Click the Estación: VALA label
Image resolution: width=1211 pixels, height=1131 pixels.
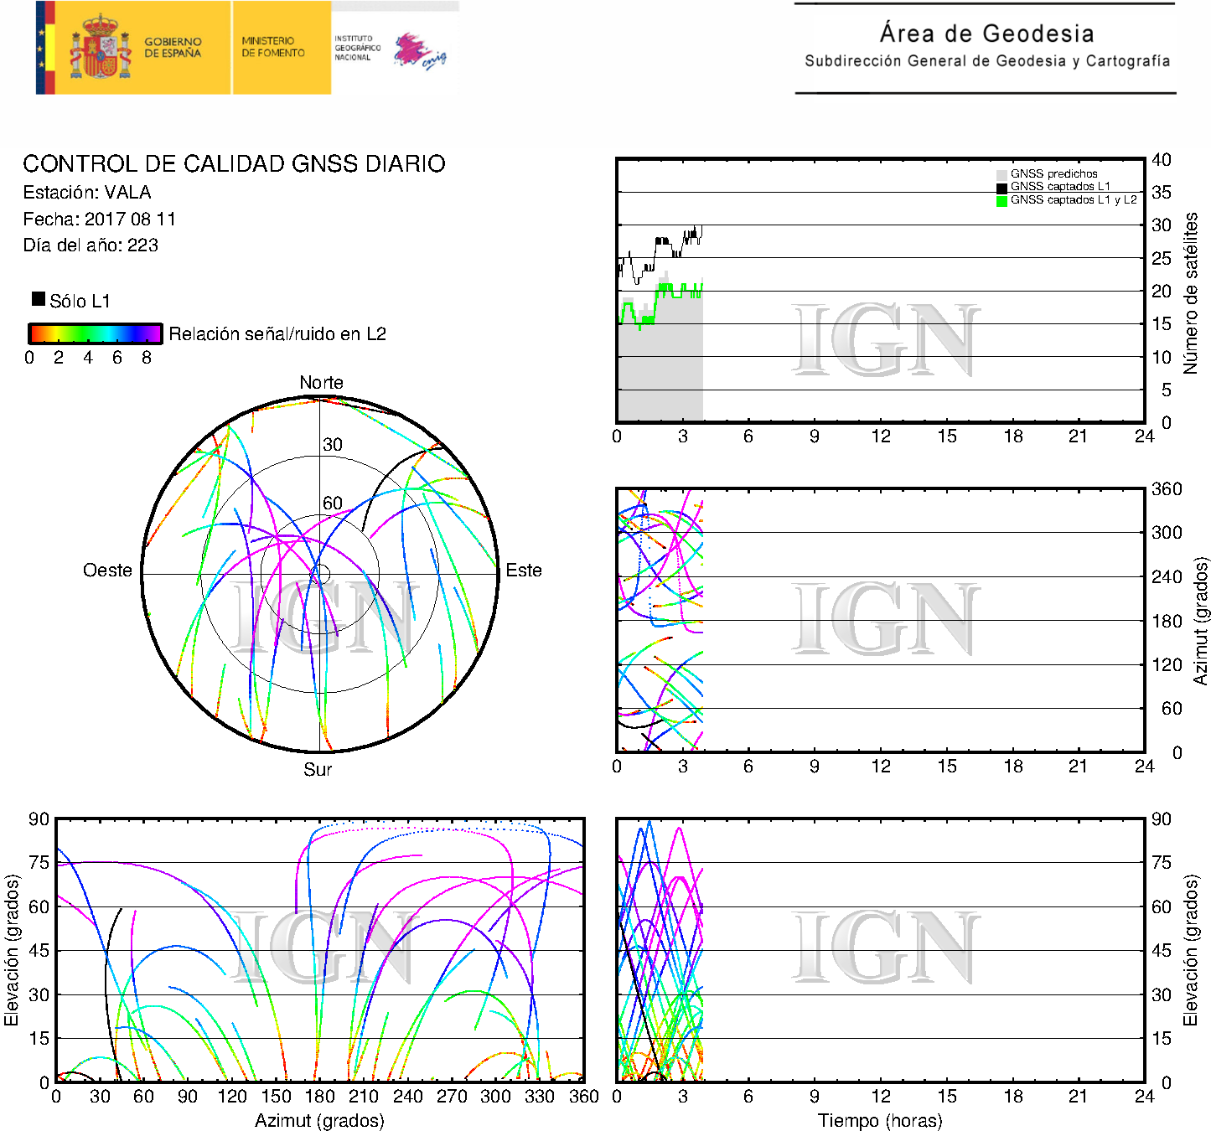87,193
